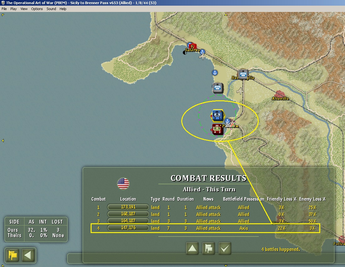Go to location 147,176
This screenshot has height=267, width=345.
click(128, 228)
